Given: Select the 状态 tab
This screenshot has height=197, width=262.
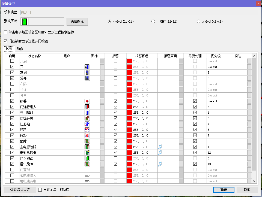Looking at the screenshot, I should 9,49.
